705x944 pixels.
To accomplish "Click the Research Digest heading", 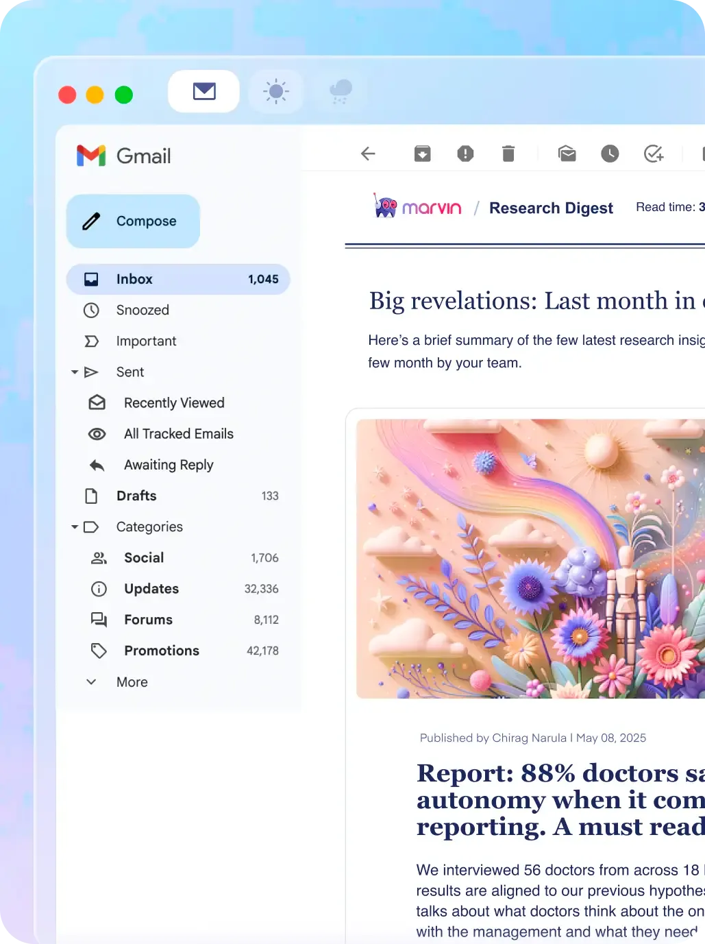I will (551, 208).
